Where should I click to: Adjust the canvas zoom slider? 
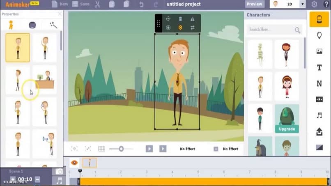point(121,149)
